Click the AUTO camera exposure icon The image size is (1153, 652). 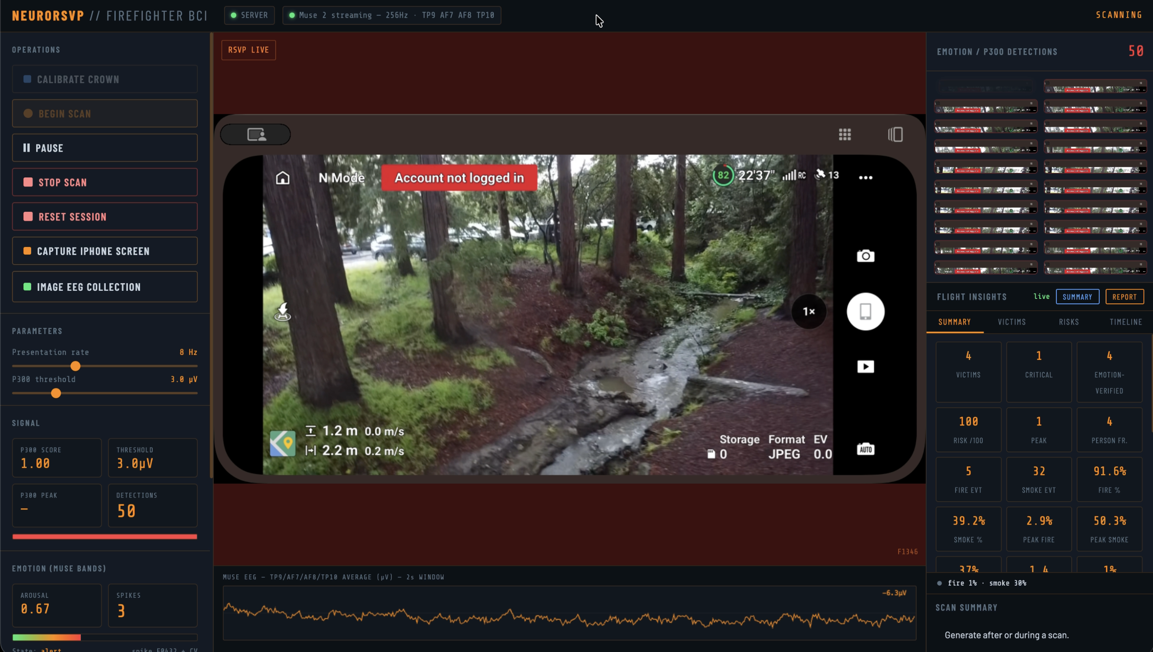(865, 449)
